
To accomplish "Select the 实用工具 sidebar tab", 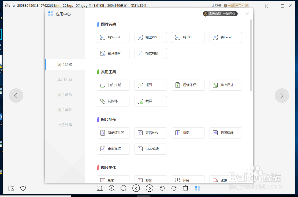I will point(65,79).
